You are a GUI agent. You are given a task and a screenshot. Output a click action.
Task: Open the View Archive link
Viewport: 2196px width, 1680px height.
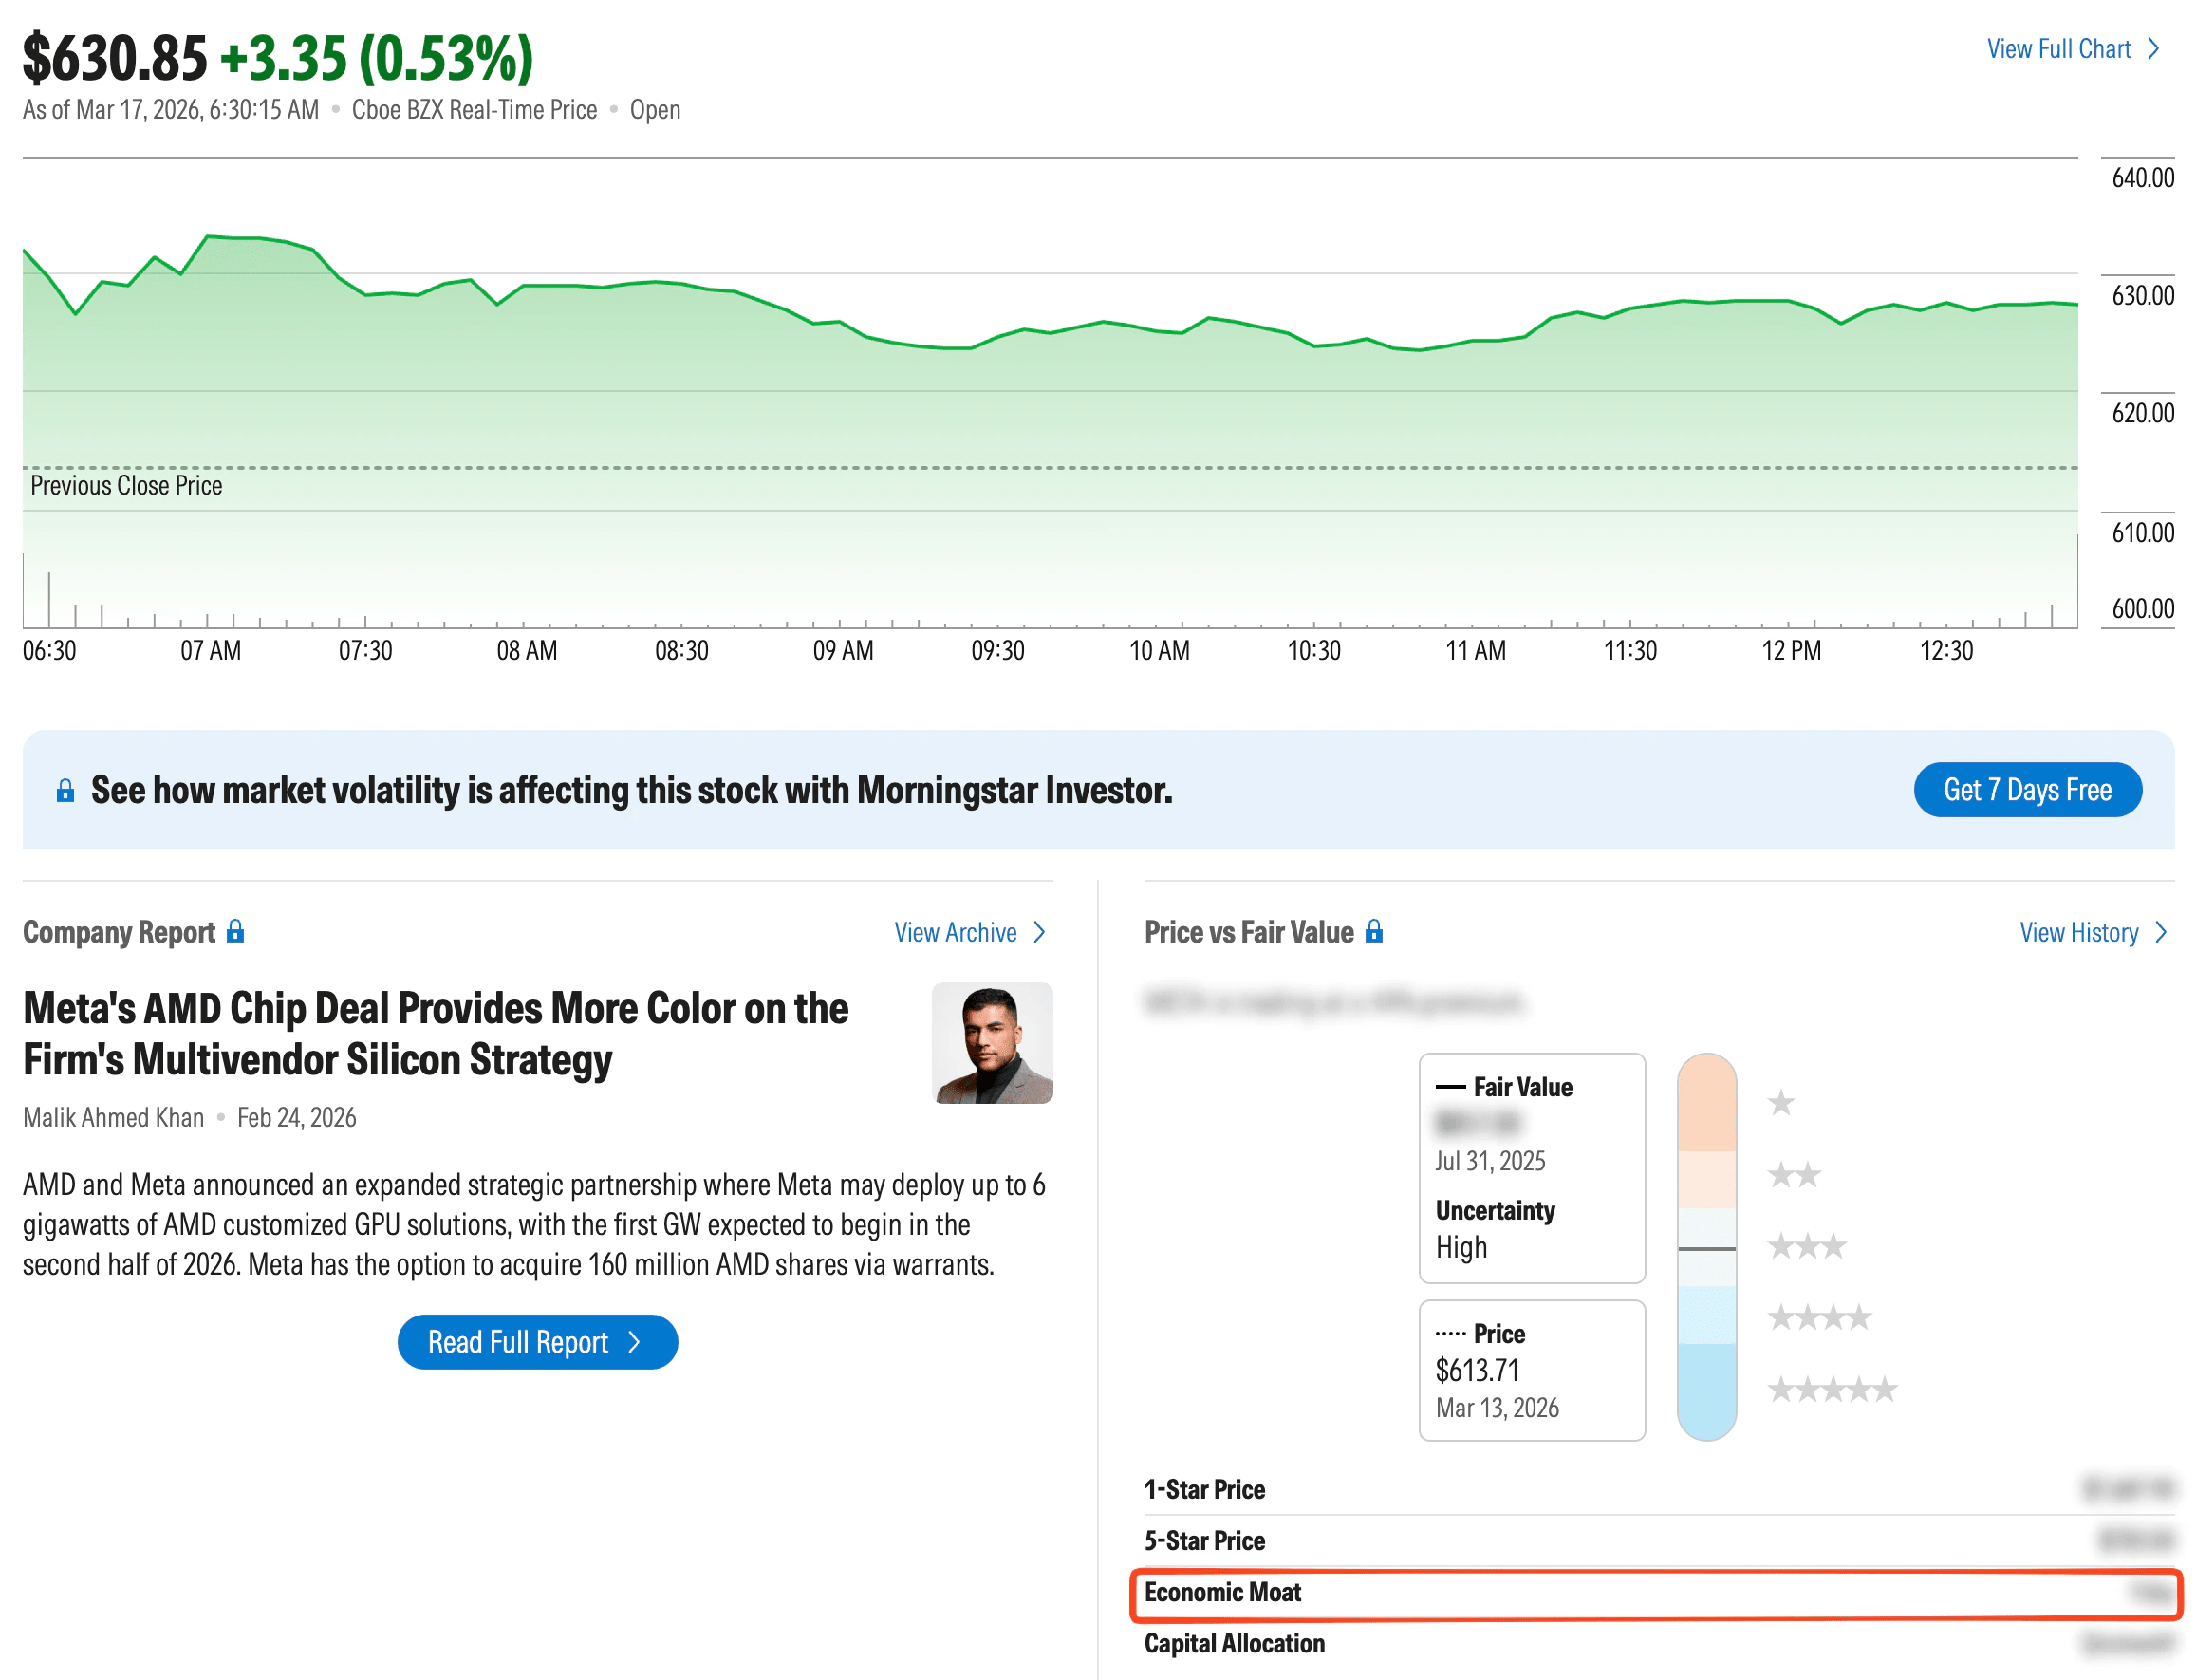click(955, 933)
